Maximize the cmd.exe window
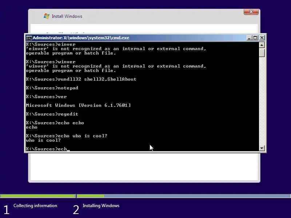This screenshot has width=291, height=218. click(255, 38)
